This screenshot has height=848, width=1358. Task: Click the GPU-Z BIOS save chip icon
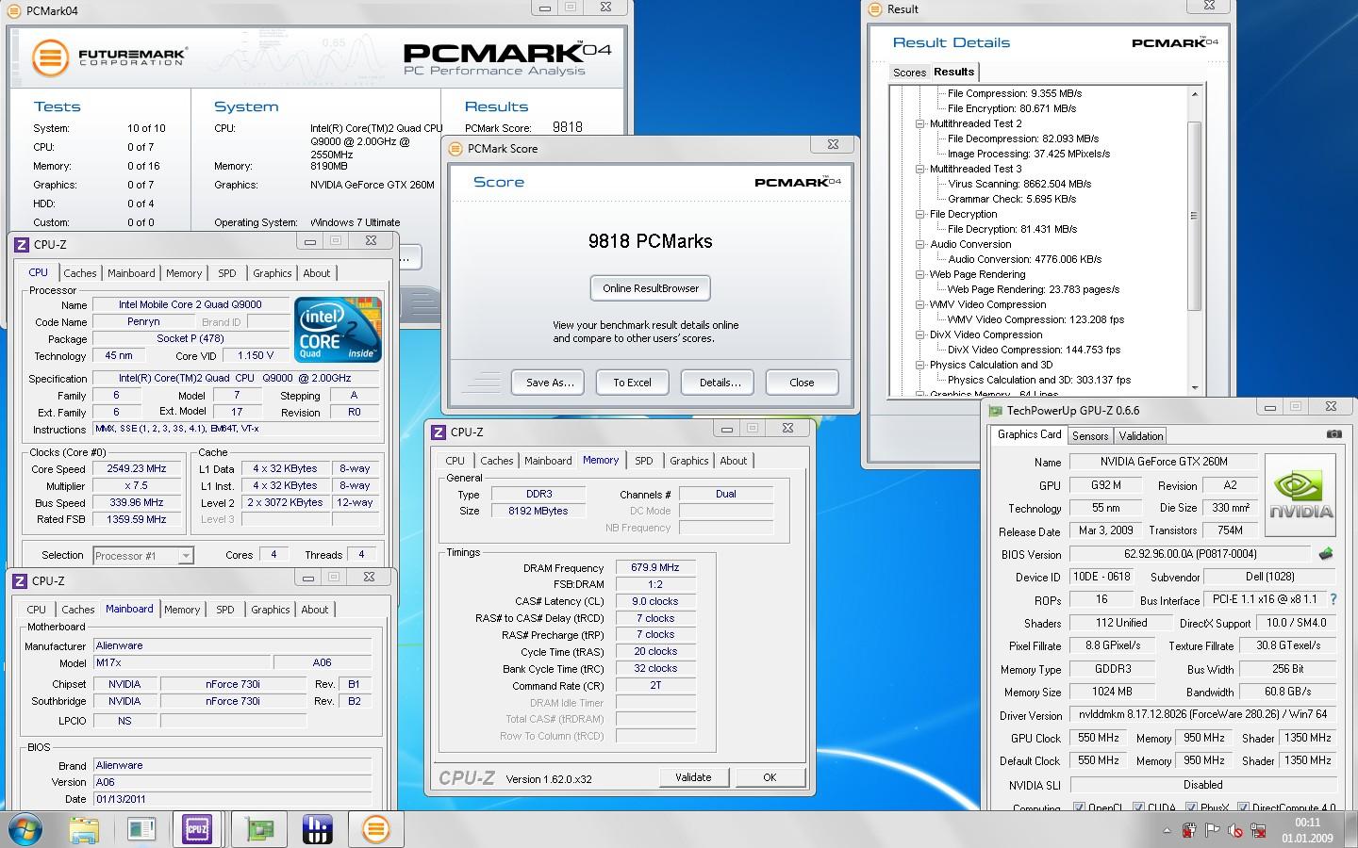pos(1326,554)
